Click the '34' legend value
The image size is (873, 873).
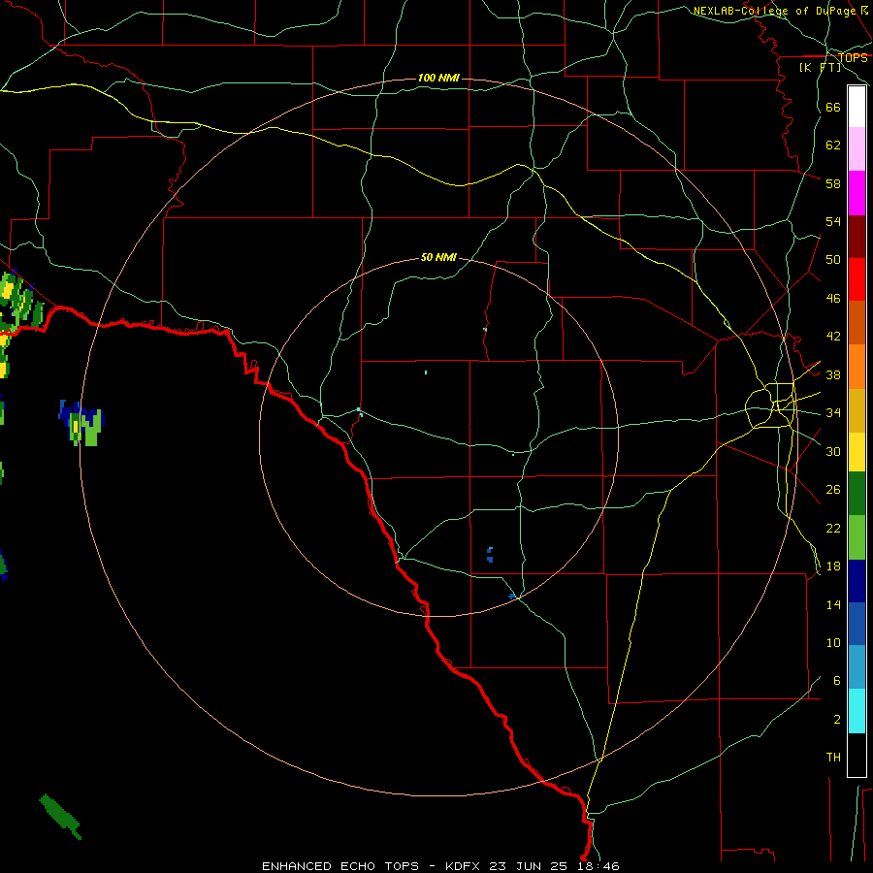833,413
